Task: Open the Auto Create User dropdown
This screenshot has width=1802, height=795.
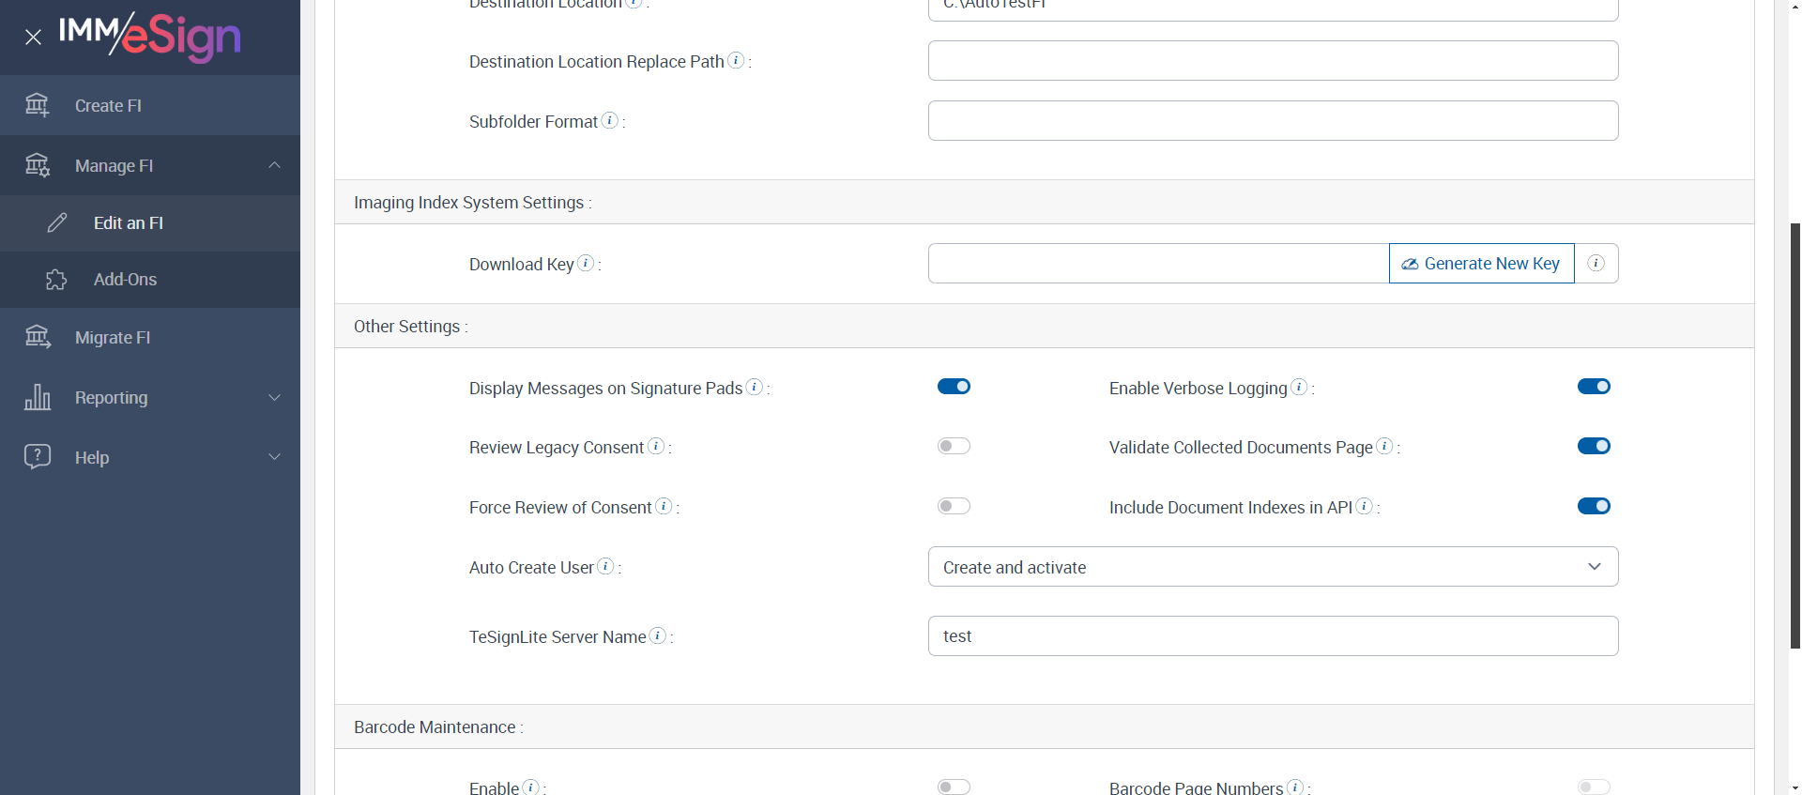Action: (x=1273, y=567)
